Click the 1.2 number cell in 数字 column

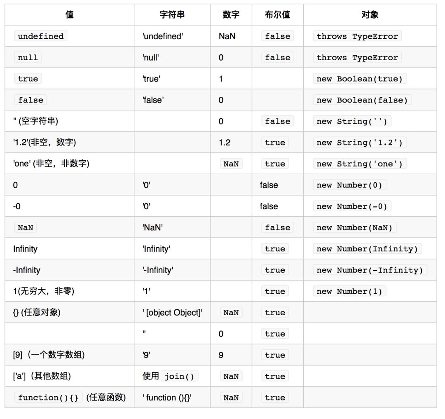point(225,143)
